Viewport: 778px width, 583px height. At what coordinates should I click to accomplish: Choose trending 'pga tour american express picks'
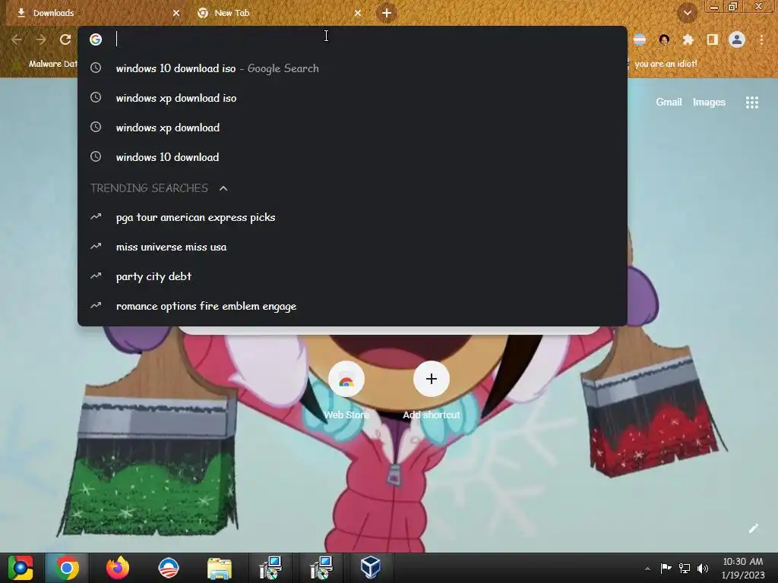(x=353, y=217)
